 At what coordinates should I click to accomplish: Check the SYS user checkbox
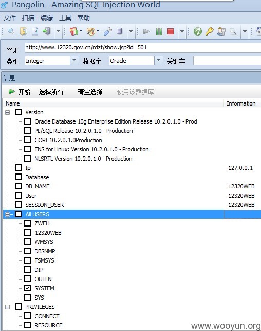click(x=27, y=298)
